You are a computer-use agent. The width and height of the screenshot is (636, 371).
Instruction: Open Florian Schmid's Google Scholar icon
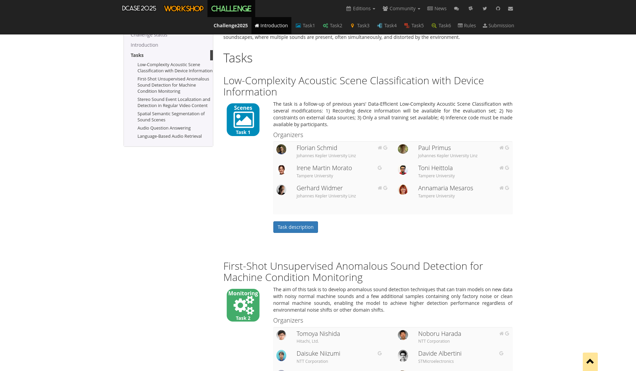coord(385,148)
